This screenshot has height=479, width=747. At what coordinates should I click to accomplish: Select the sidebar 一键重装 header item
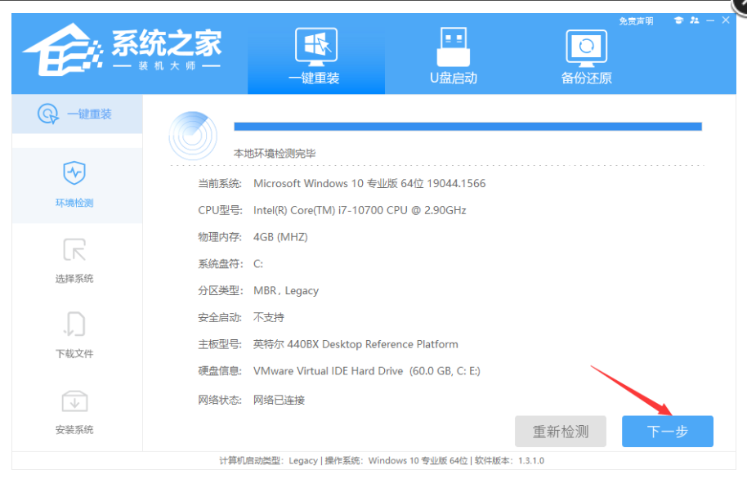[x=77, y=114]
